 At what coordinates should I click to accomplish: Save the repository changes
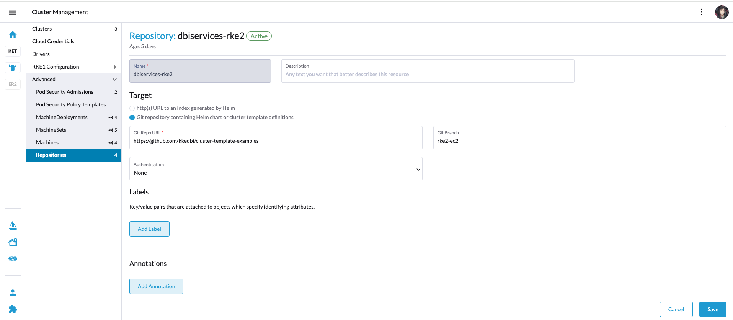click(712, 309)
